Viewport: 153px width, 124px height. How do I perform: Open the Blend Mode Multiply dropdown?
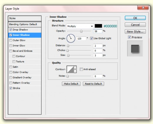80,26
